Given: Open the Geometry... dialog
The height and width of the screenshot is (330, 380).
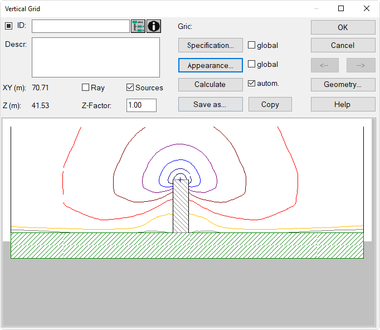Looking at the screenshot, I should point(343,84).
